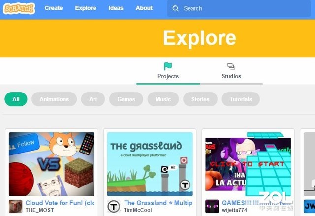Filter projects by Tutorials
315x216 pixels.
click(x=241, y=99)
